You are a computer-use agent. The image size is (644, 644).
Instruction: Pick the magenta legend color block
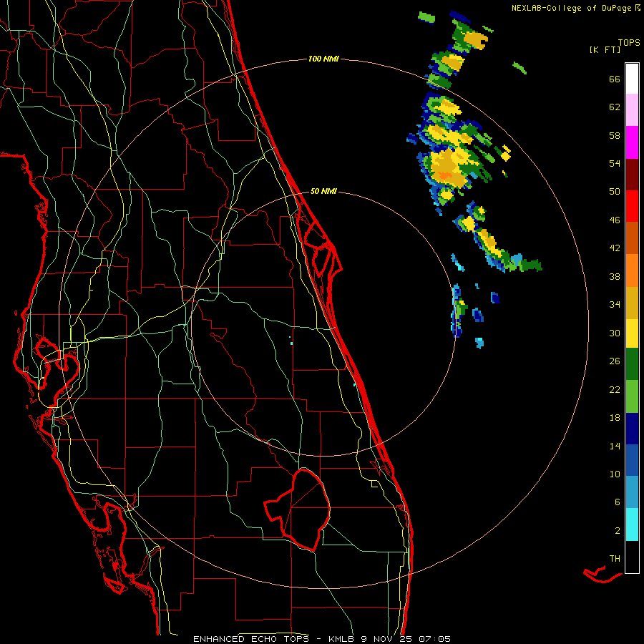point(632,142)
